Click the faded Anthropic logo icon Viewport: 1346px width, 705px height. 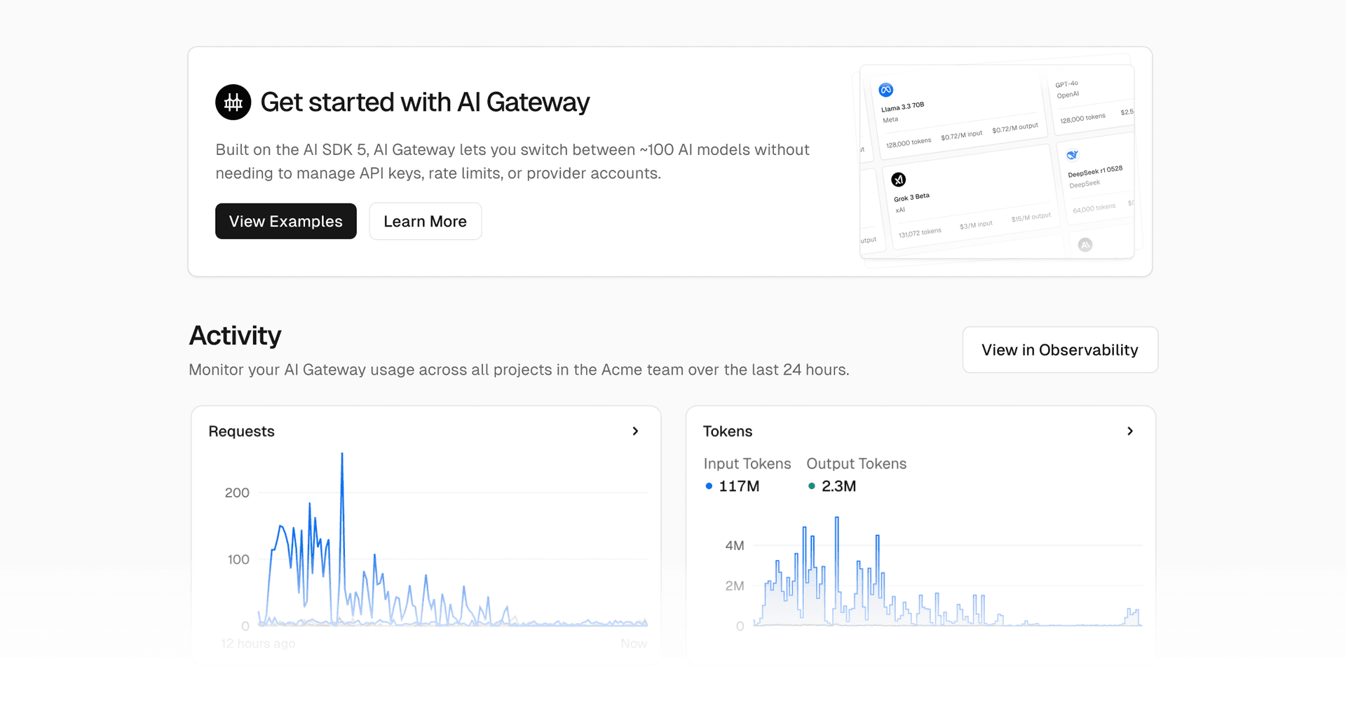pos(1085,245)
